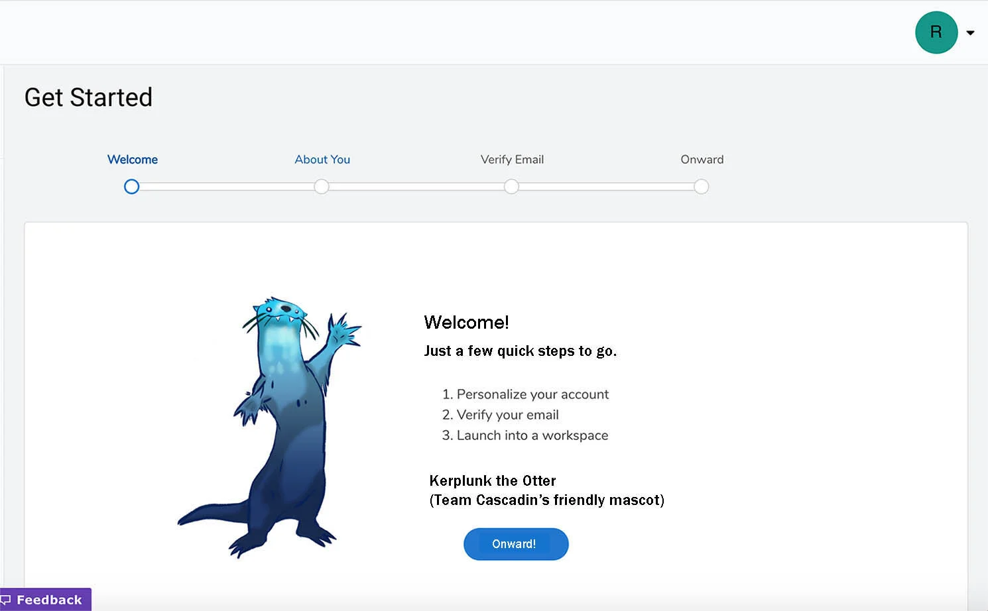Select the Onward step label

(702, 160)
